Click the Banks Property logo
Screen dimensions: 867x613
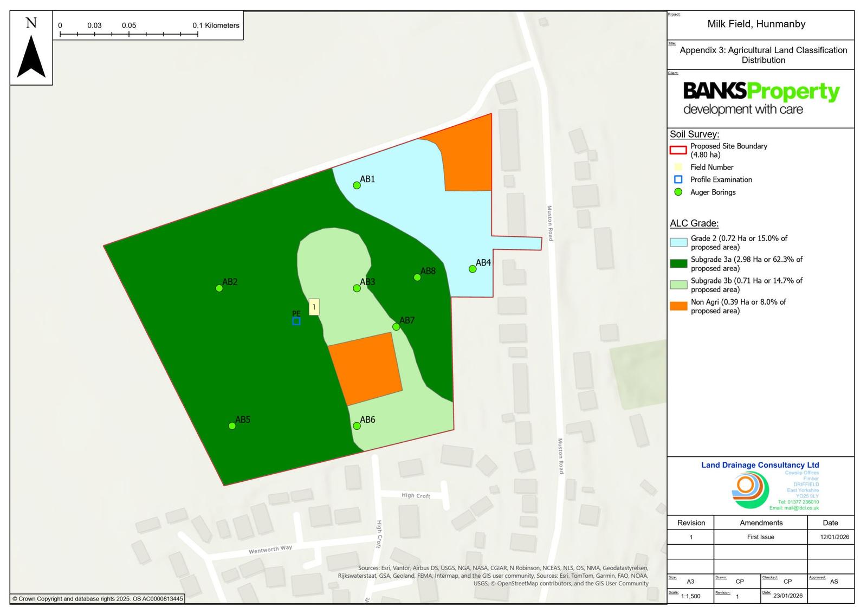[761, 99]
